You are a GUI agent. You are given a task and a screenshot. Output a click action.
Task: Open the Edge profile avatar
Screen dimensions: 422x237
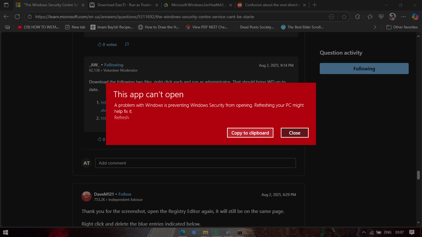pyautogui.click(x=392, y=17)
